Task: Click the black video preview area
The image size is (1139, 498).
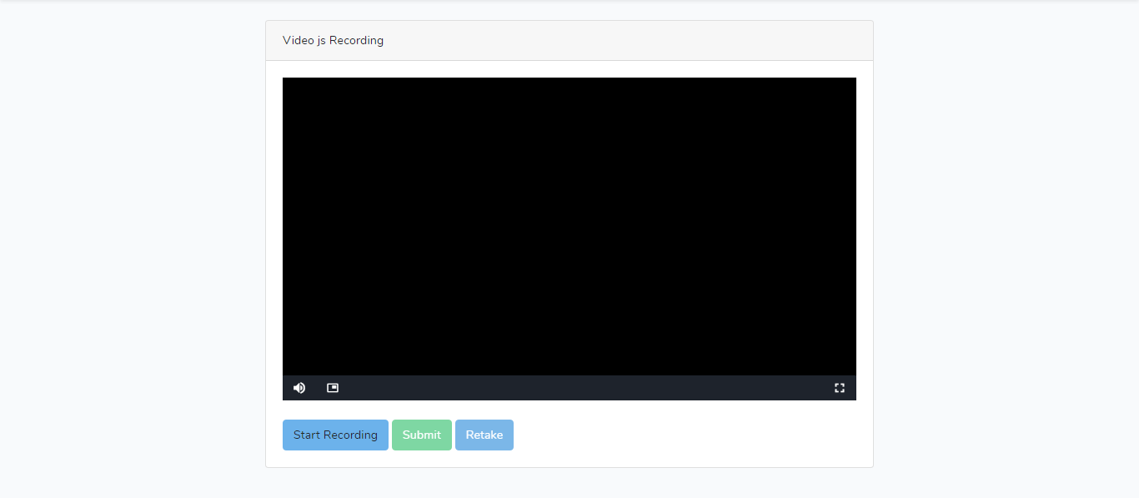Action: (569, 225)
